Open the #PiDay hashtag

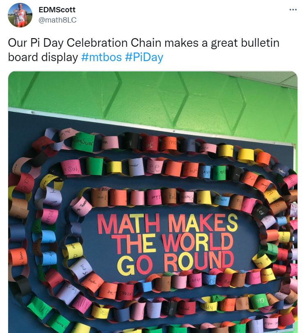[x=144, y=57]
